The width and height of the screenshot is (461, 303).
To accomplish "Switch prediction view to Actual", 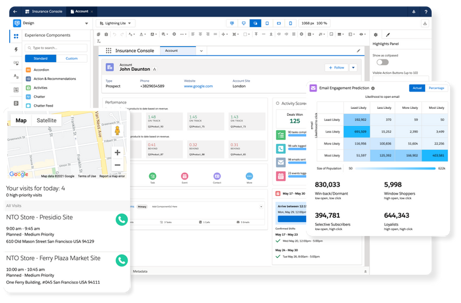I will 417,88.
